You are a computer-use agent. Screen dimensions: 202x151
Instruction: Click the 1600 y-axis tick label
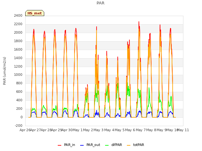point(18,49)
